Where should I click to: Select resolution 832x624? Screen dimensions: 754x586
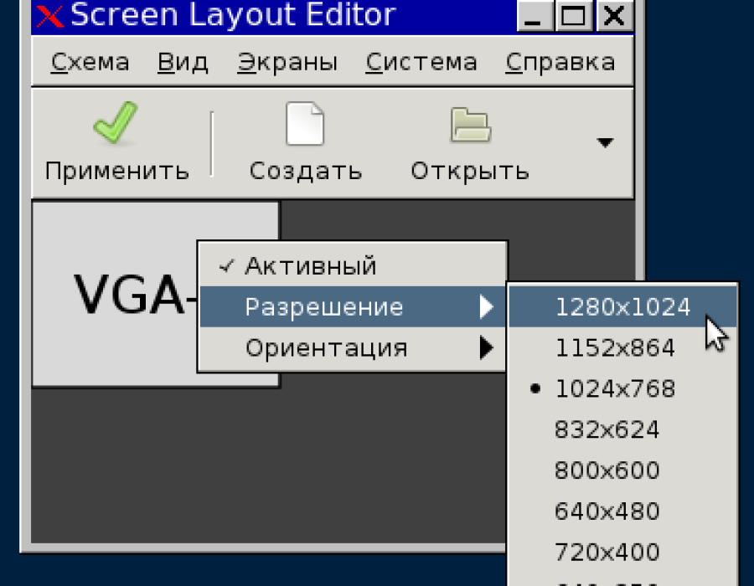click(x=622, y=429)
